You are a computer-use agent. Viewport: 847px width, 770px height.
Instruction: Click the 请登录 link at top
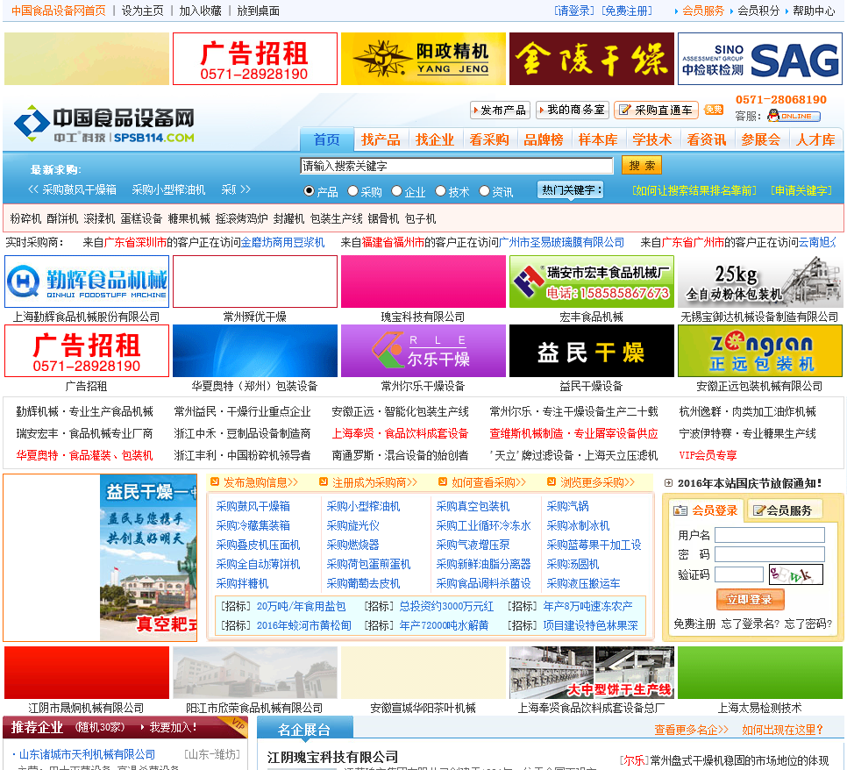pyautogui.click(x=573, y=11)
